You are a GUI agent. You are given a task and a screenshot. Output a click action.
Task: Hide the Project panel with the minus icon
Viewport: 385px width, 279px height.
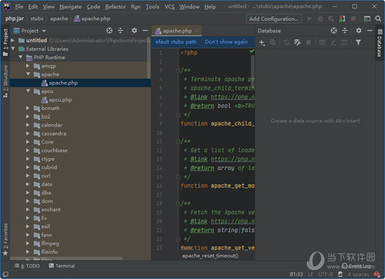[x=146, y=30]
